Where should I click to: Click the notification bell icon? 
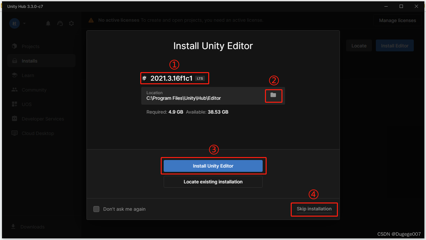48,23
